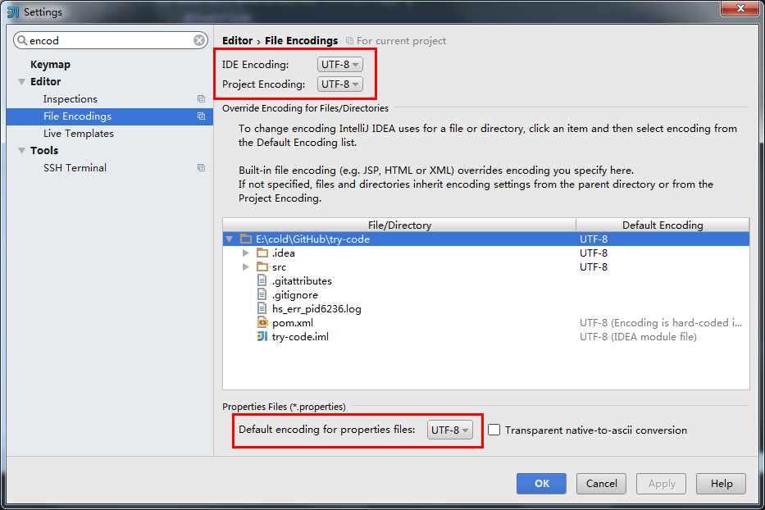Click the search magnifier icon
765x510 pixels.
tap(22, 40)
